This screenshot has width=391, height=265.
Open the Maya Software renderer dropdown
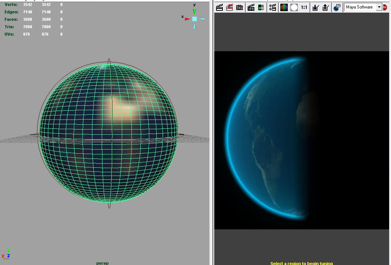pyautogui.click(x=379, y=7)
